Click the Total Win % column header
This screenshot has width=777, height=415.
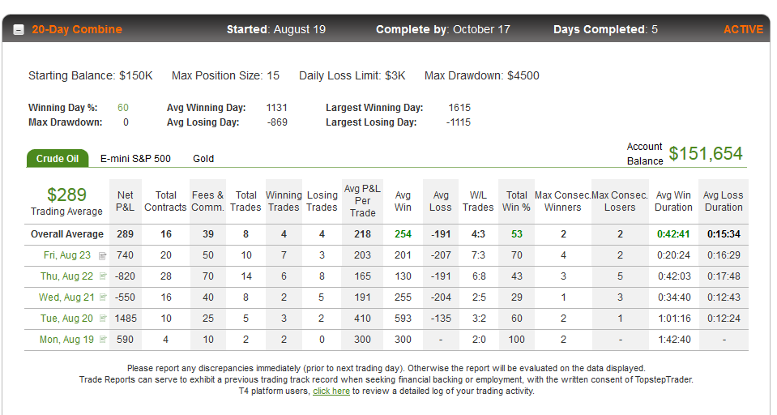click(516, 201)
